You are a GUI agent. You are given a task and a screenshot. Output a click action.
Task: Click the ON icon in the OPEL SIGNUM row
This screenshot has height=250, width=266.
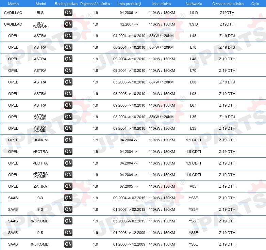68,140
